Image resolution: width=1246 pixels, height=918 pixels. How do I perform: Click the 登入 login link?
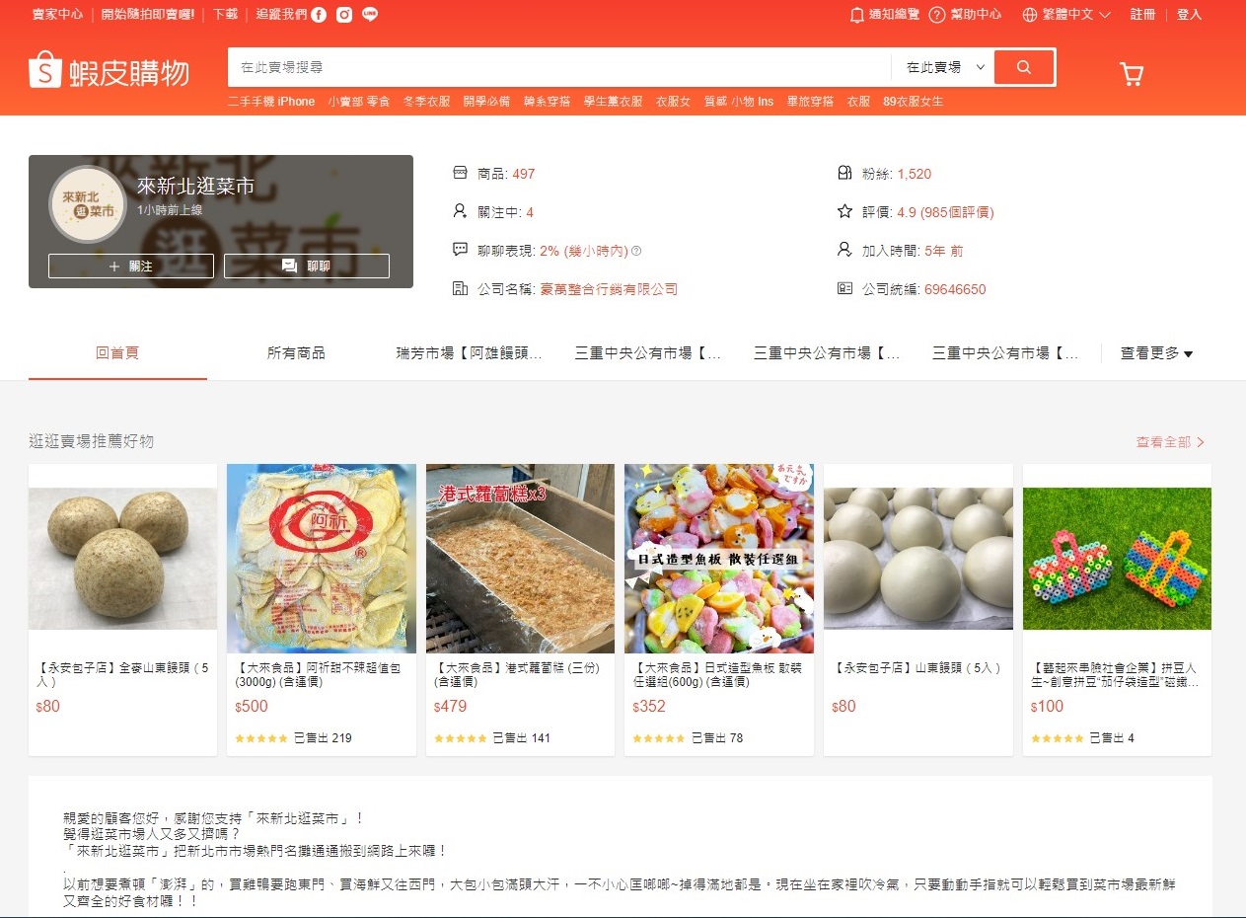coord(1189,15)
